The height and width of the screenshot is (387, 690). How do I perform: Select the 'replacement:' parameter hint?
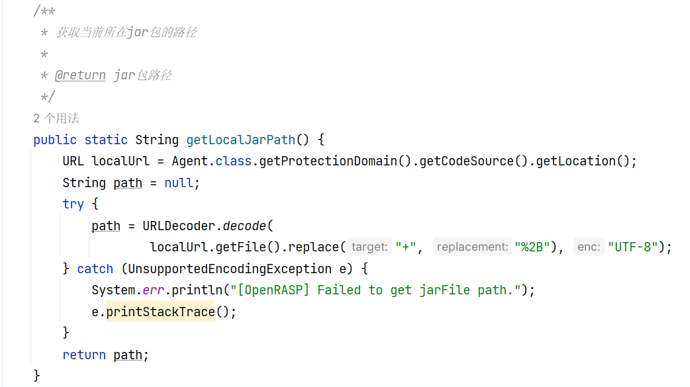(472, 247)
